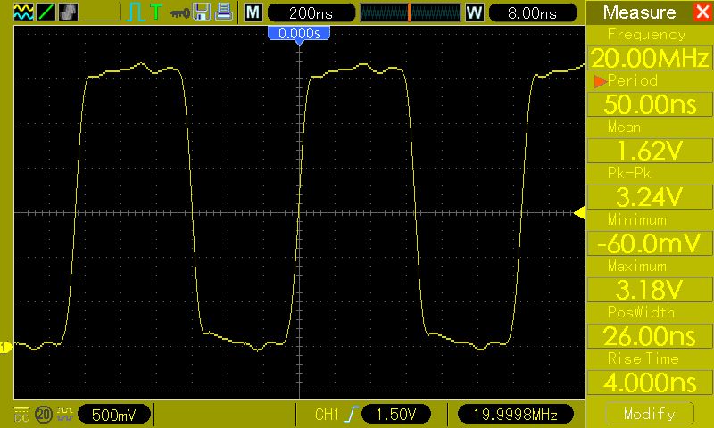Click the 20 bandwidth limit icon
The image size is (714, 428).
(x=44, y=415)
